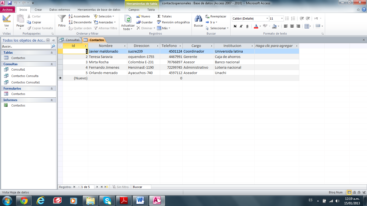Image resolution: width=367 pixels, height=206 pixels.
Task: Open the font color swatch dropdown
Action: (x=260, y=26)
